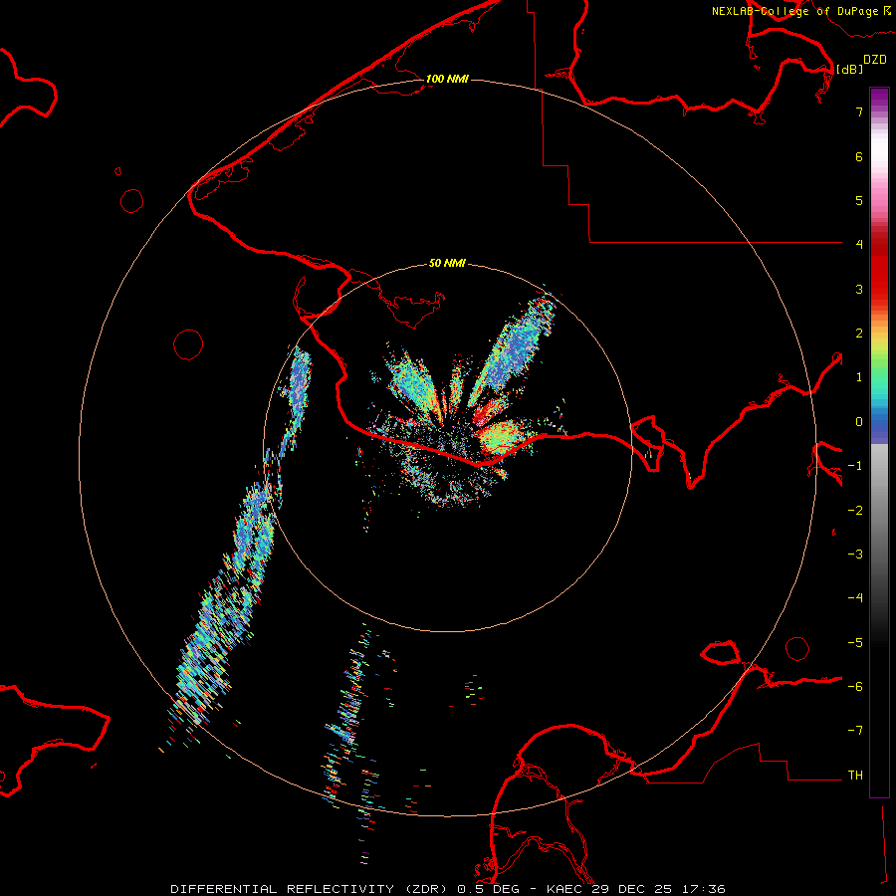The height and width of the screenshot is (896, 896).
Task: Click the "50 NMI" range ring label
Action: click(x=447, y=264)
